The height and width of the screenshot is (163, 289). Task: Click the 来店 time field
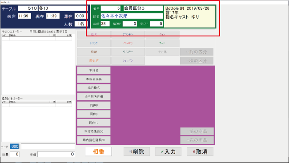click(x=24, y=16)
